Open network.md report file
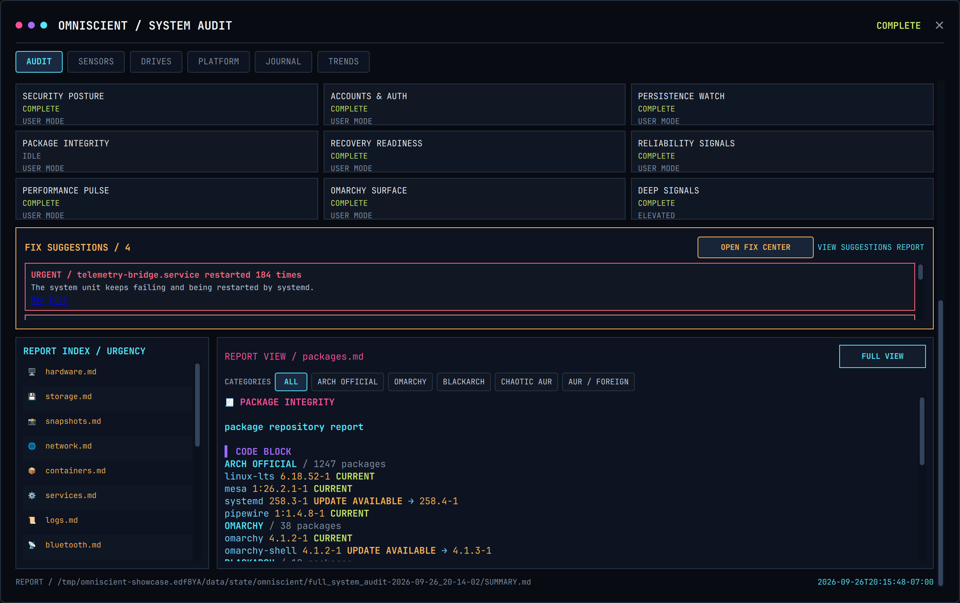 coord(108,446)
